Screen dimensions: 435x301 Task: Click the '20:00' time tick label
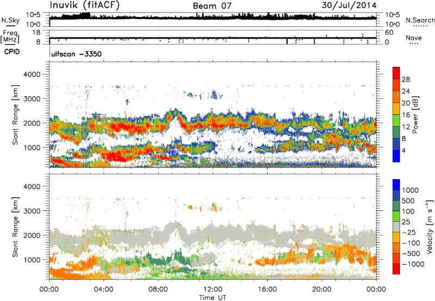click(x=321, y=290)
